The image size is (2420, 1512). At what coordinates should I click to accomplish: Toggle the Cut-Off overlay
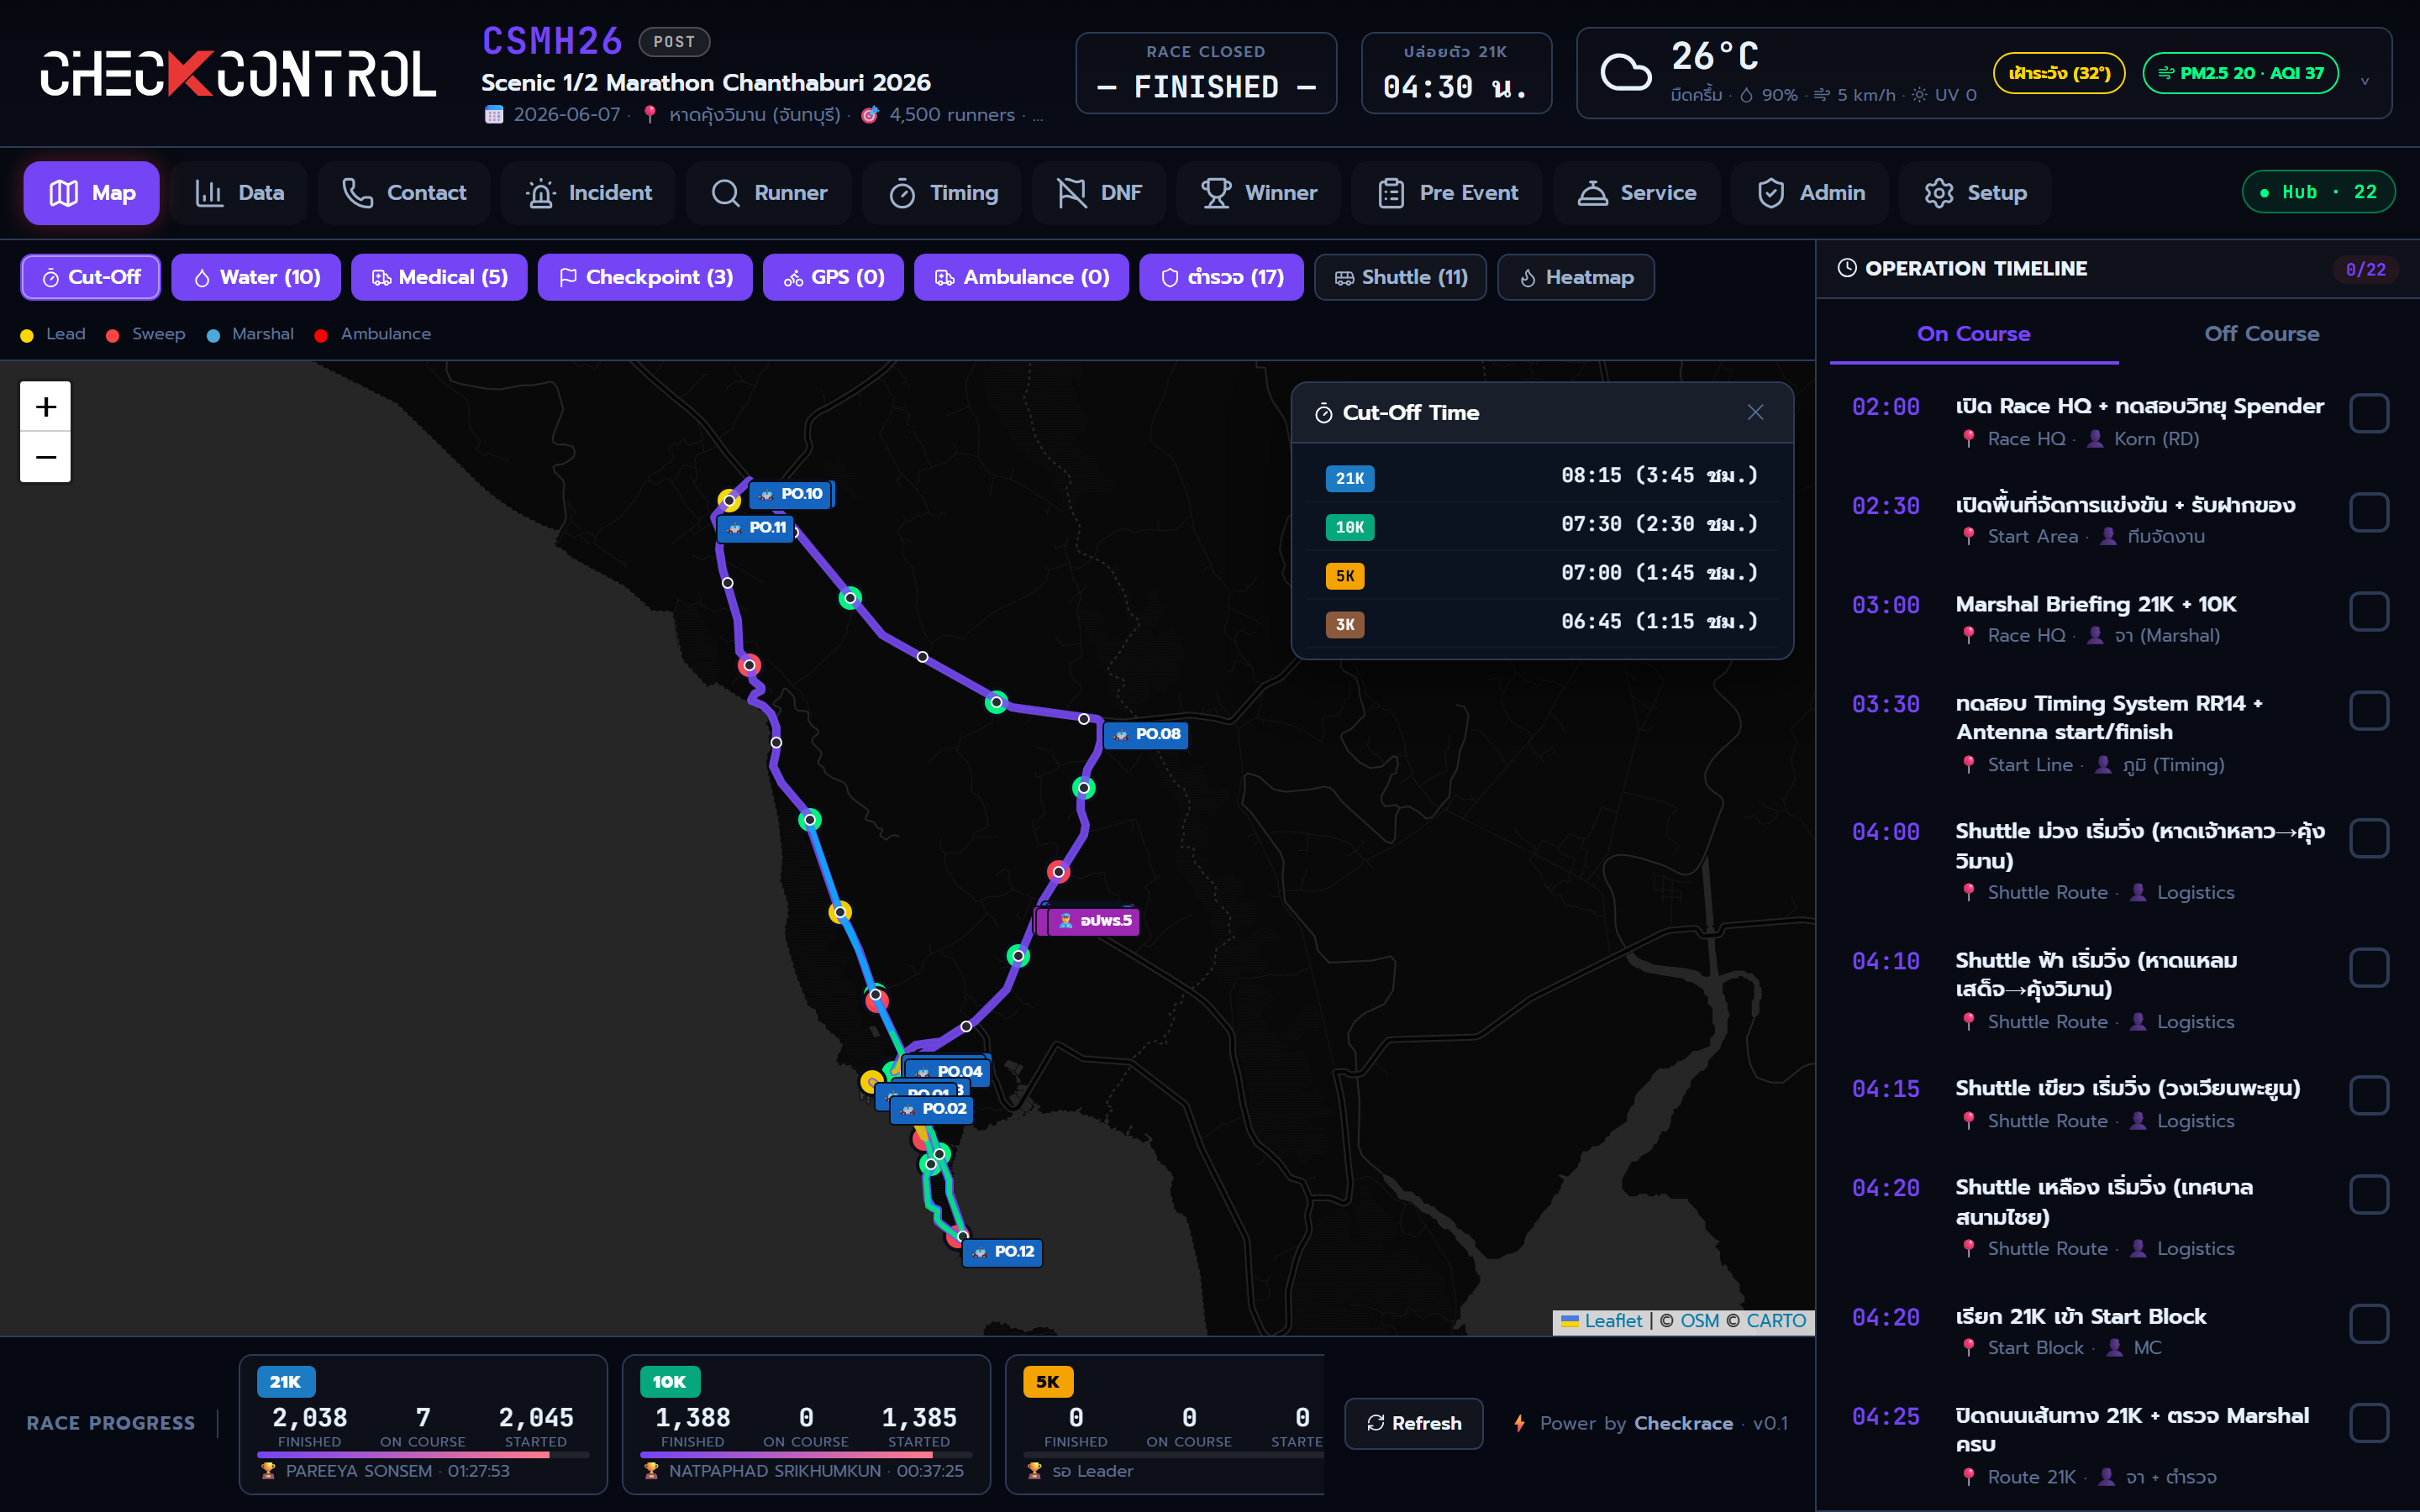point(91,277)
